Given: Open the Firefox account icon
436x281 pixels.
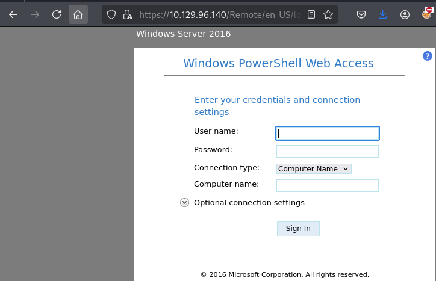Looking at the screenshot, I should [405, 14].
